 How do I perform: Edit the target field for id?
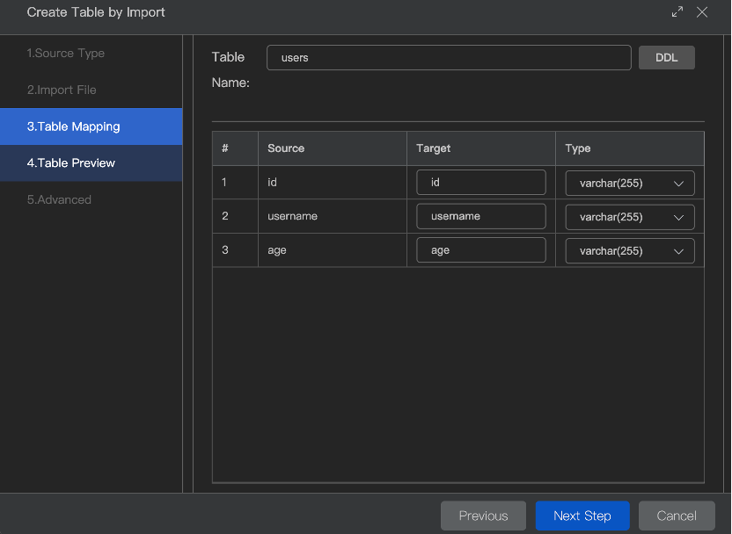480,183
